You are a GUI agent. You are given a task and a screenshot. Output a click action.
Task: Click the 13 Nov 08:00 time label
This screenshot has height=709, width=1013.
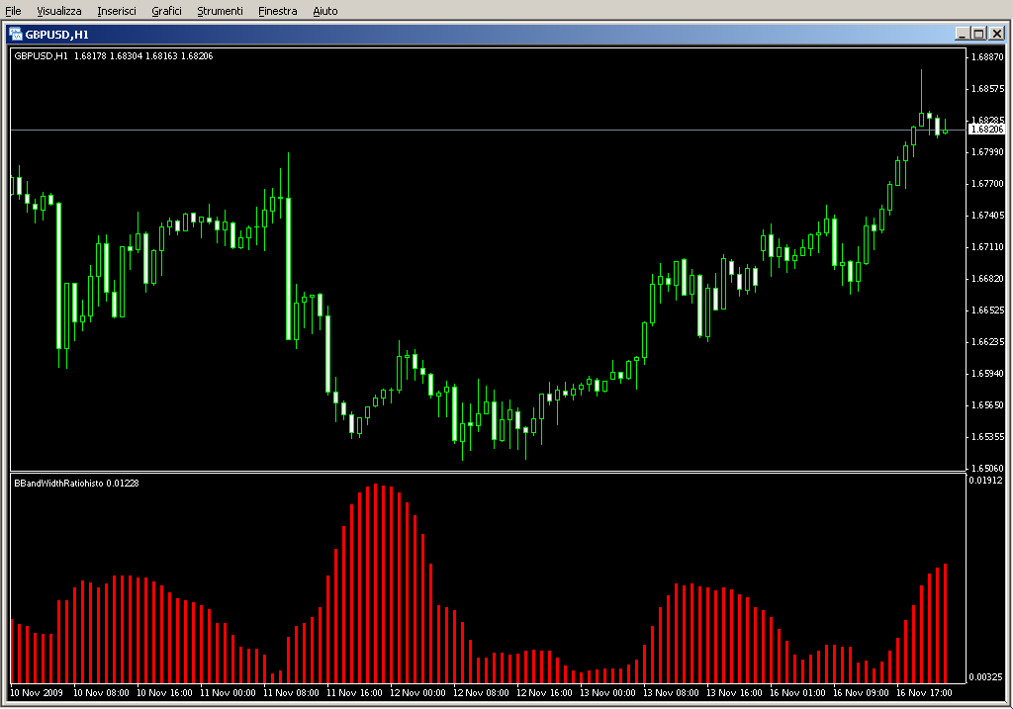(671, 693)
